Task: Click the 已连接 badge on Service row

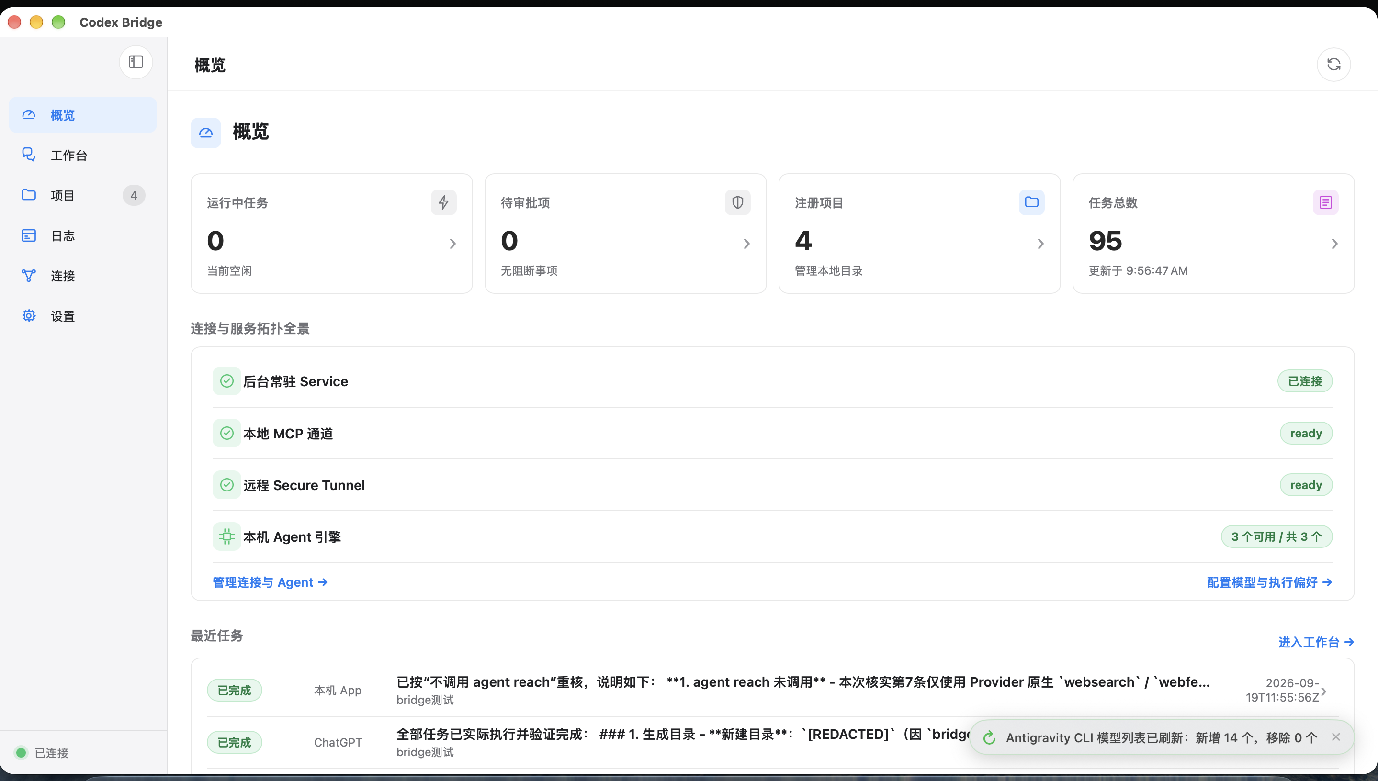Action: (1304, 381)
